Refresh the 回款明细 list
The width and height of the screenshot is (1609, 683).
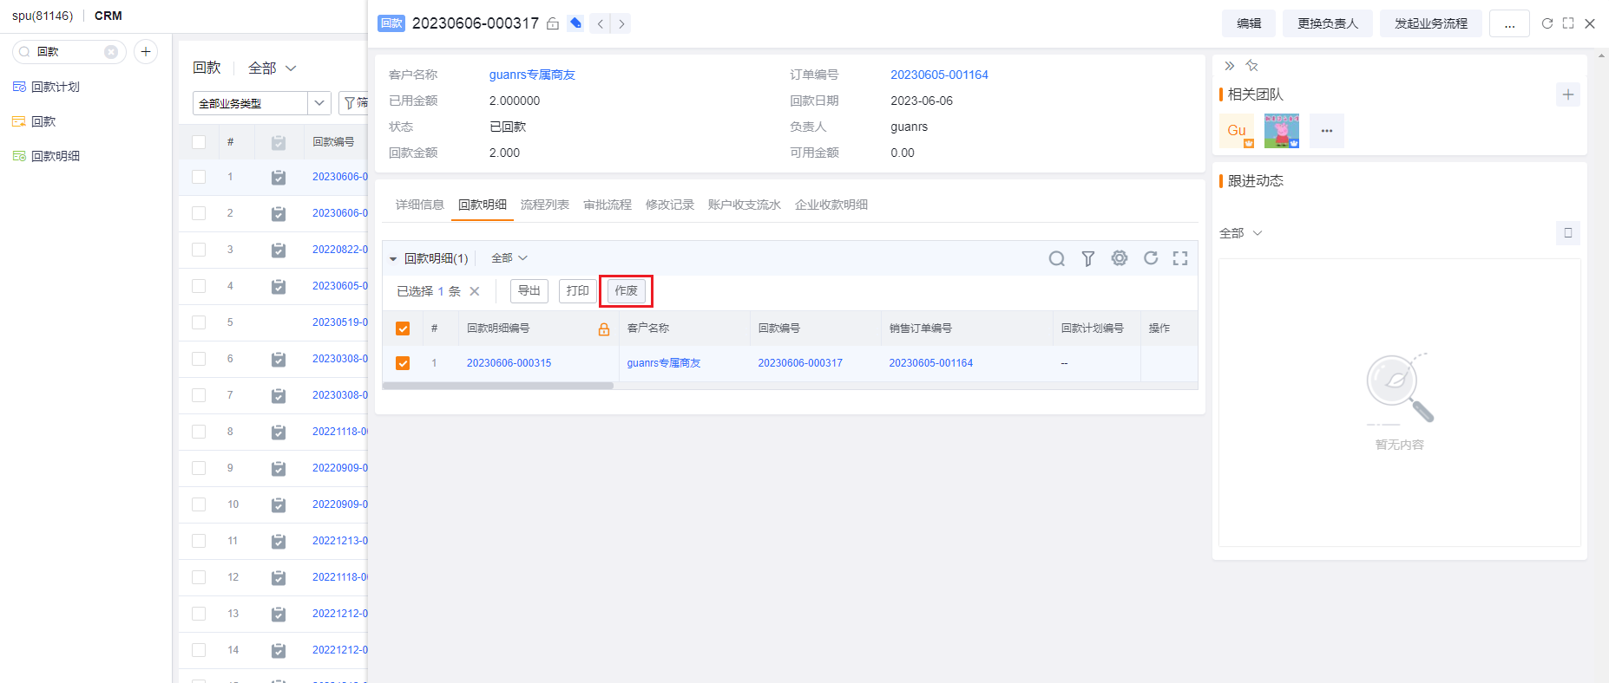point(1151,258)
